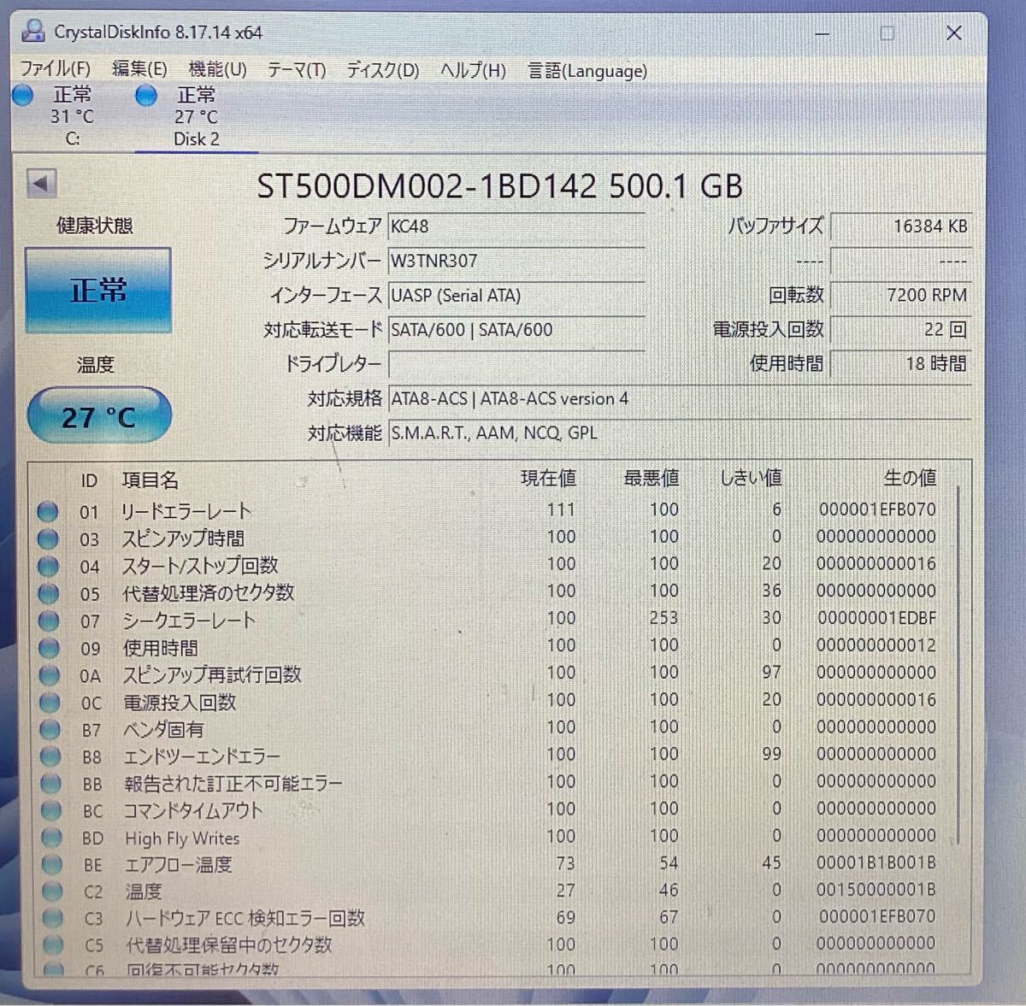Click status circle for ID 07 row
This screenshot has width=1026, height=1006.
point(49,621)
